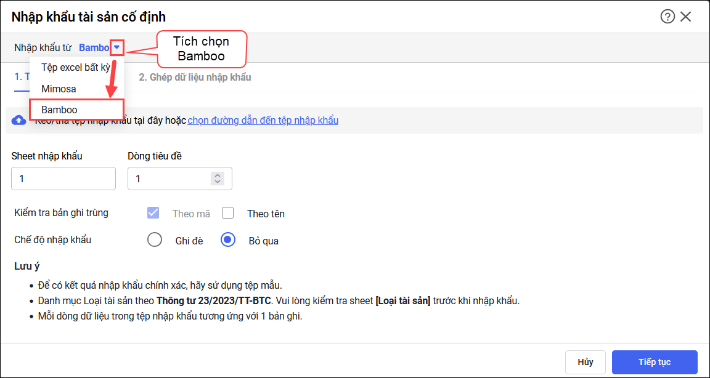710x378 pixels.
Task: Close the fixed asset import dialog
Action: click(686, 17)
